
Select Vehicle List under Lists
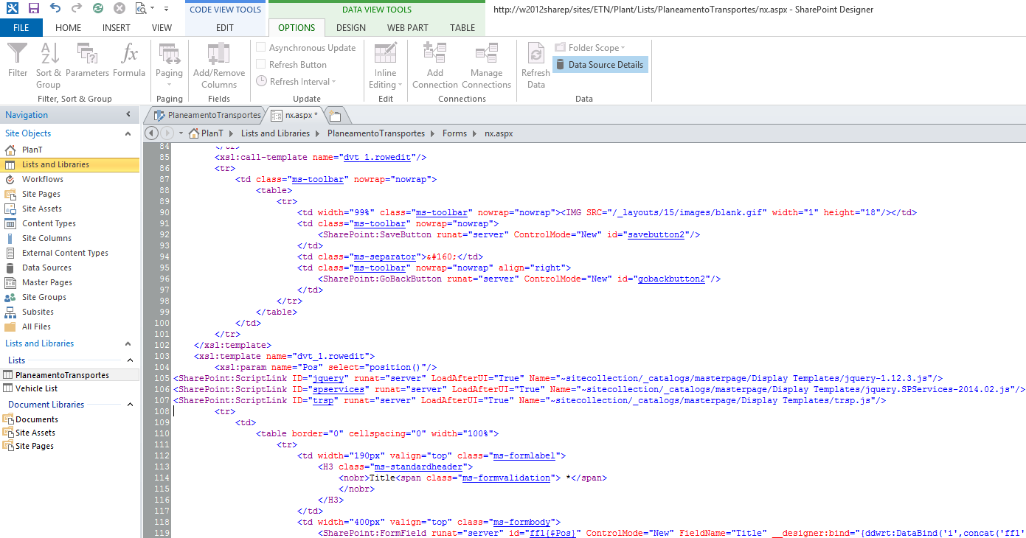[37, 389]
